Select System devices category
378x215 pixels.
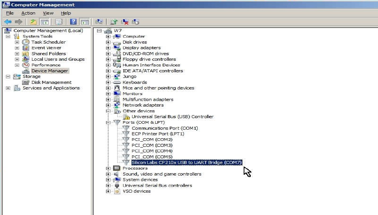140,180
